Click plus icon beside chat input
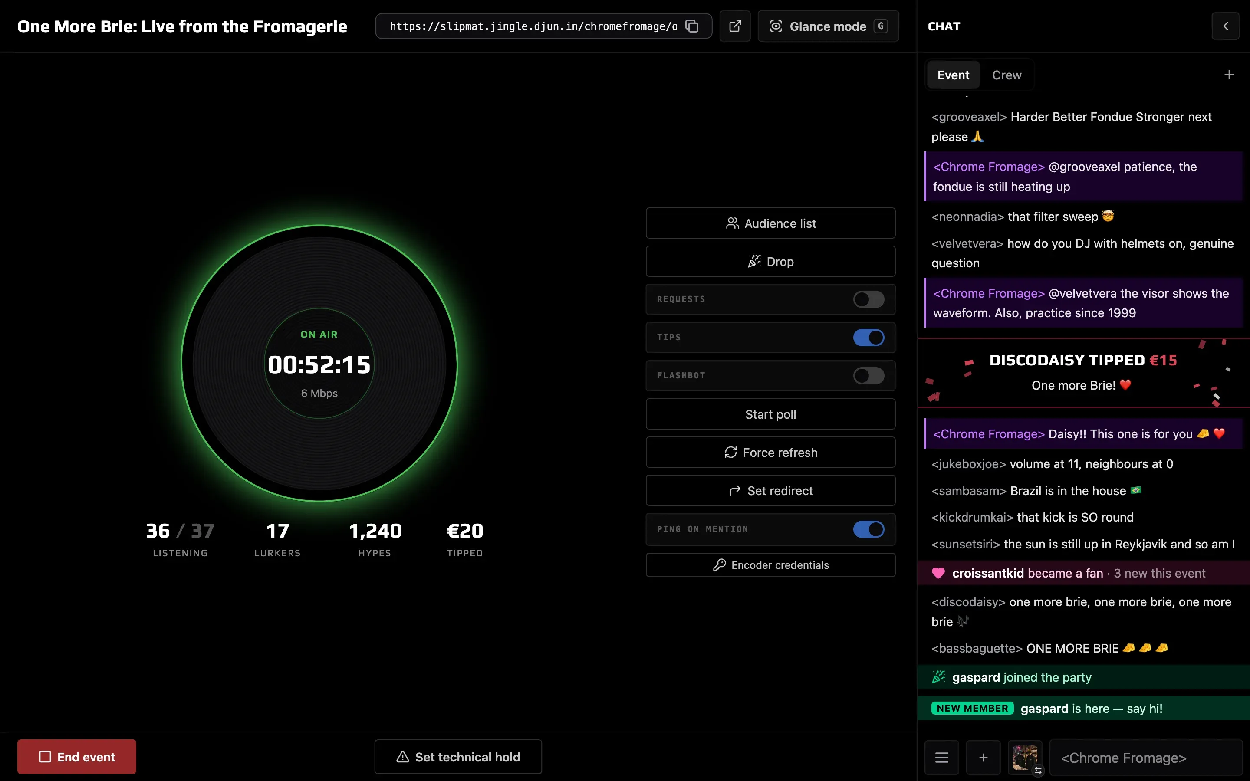The width and height of the screenshot is (1250, 781). tap(984, 758)
